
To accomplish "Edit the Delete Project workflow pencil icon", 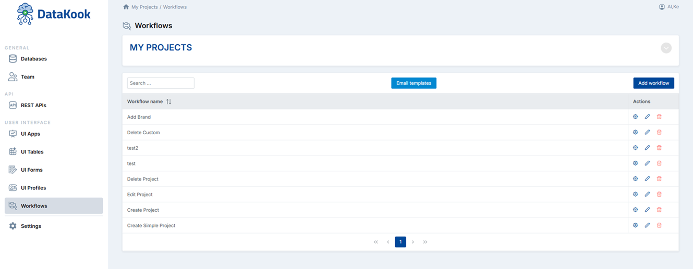I will (647, 178).
